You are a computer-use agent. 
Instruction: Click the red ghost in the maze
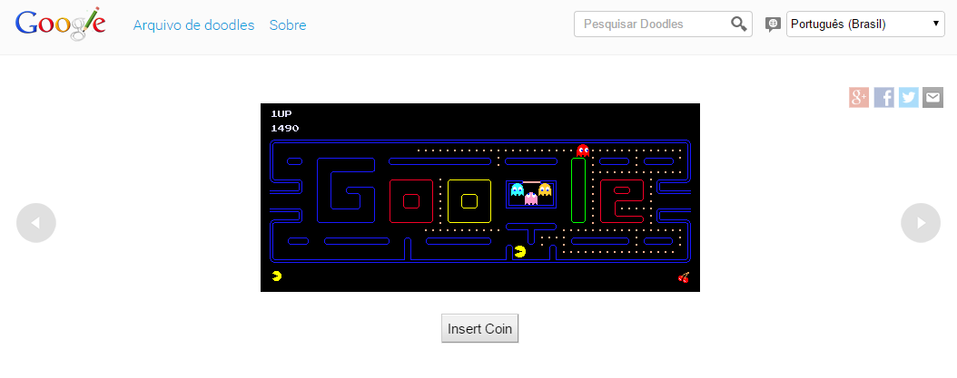583,150
